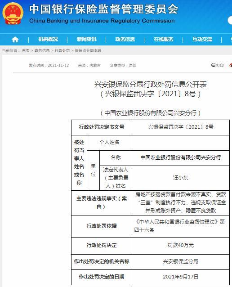
Task: Click the cell value 兴安银保监分局
Action: coord(181,262)
